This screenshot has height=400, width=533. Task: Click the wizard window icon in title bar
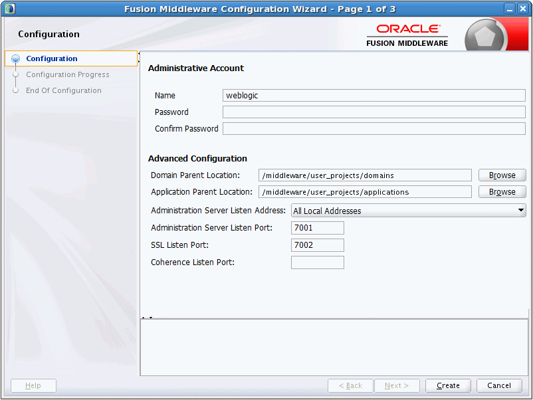(x=9, y=9)
